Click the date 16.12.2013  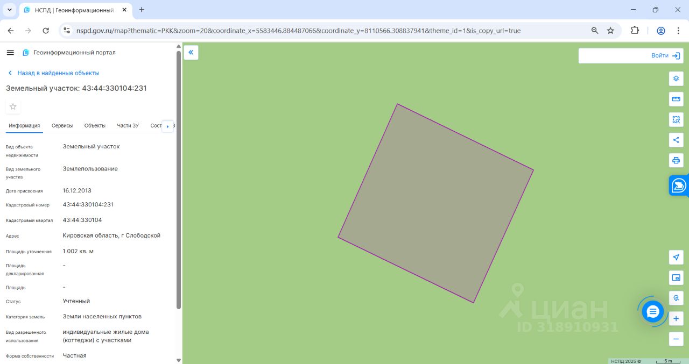tap(77, 190)
